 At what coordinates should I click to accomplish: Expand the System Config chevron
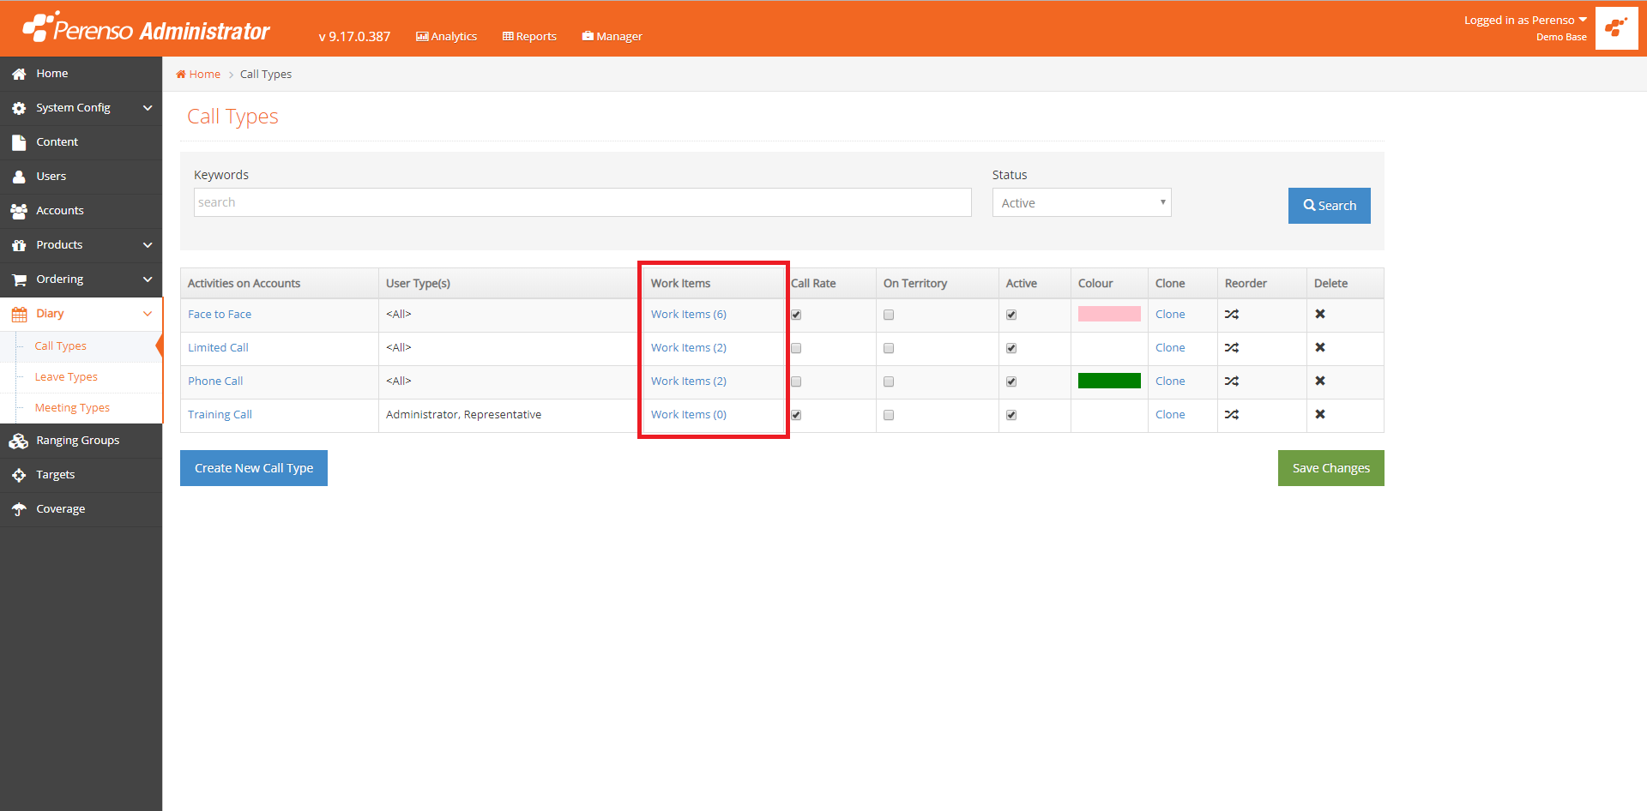(148, 108)
